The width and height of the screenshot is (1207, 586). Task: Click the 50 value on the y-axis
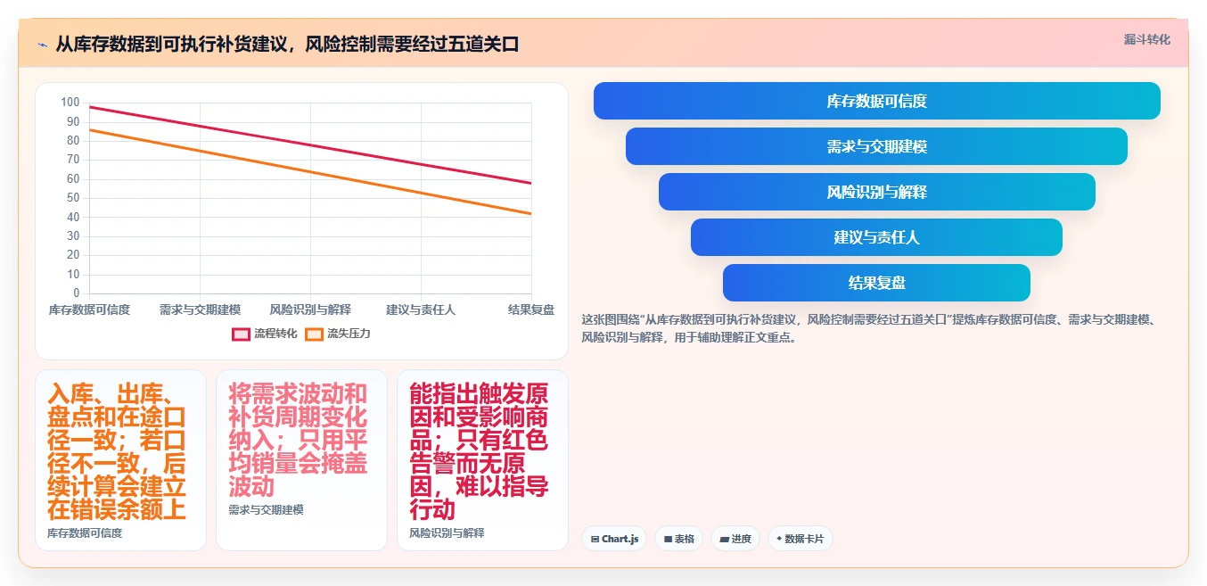(73, 198)
